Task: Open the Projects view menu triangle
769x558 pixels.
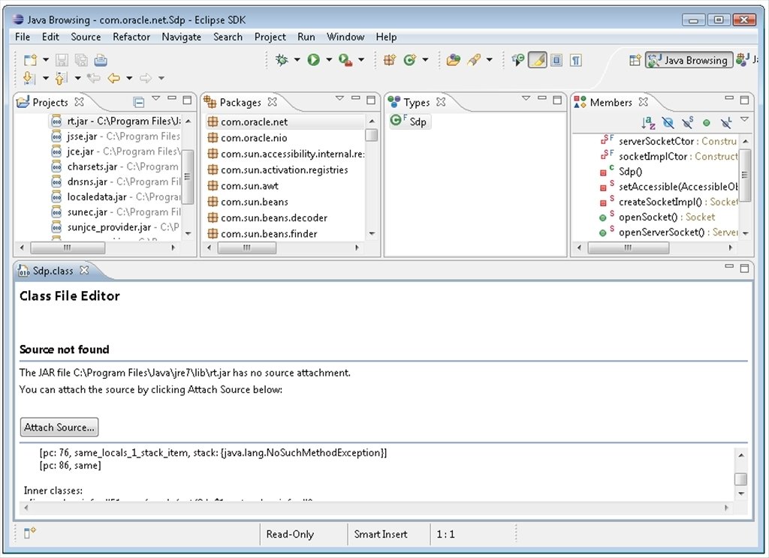Action: (156, 98)
